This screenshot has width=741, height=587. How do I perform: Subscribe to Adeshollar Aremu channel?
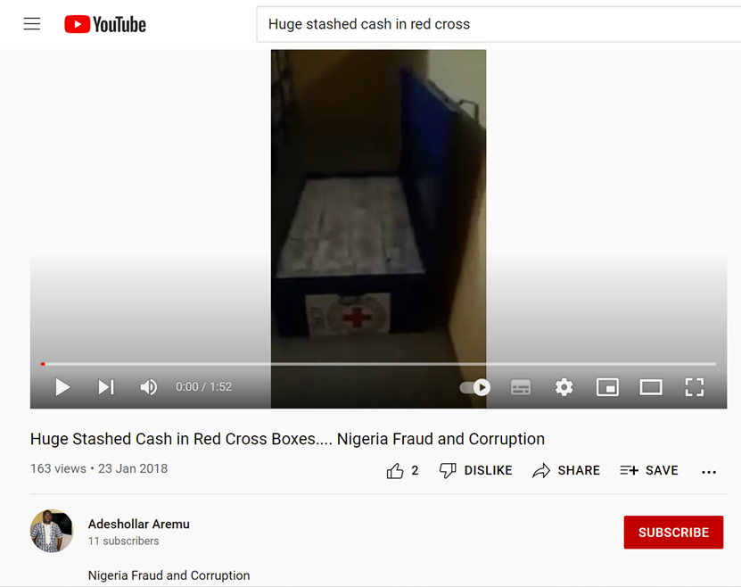pos(673,533)
